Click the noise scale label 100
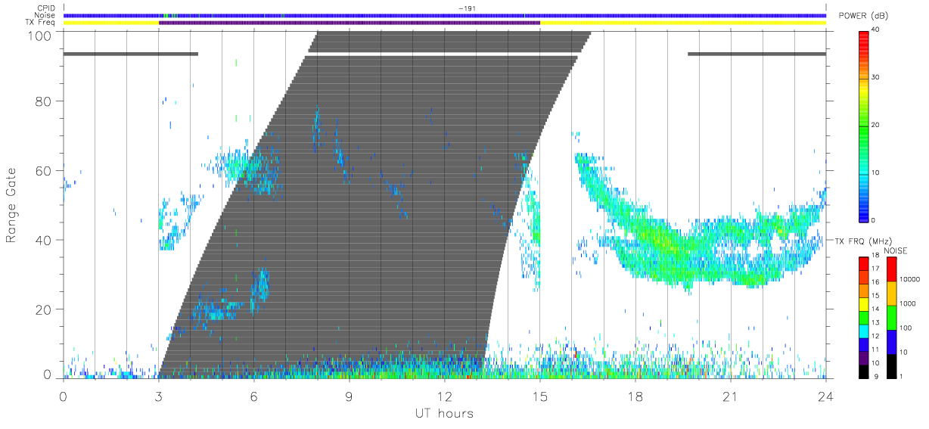The height and width of the screenshot is (429, 929). coord(905,328)
